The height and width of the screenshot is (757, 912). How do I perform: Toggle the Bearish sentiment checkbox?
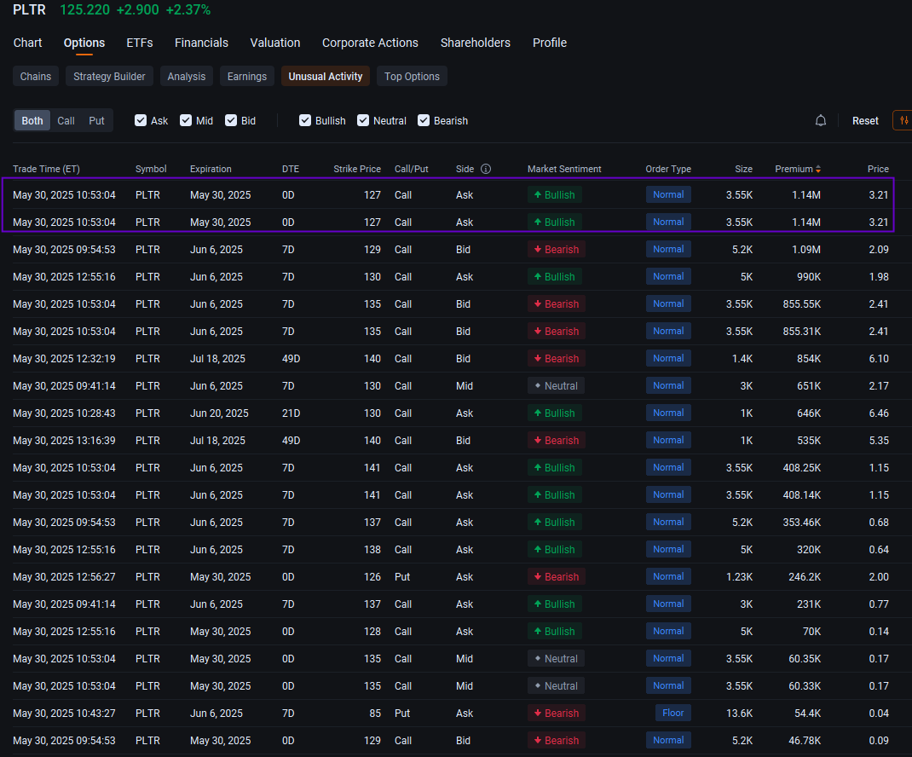pyautogui.click(x=424, y=120)
